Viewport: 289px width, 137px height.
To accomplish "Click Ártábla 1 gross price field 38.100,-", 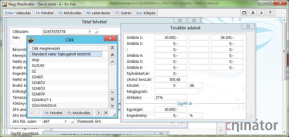I will tap(227, 37).
